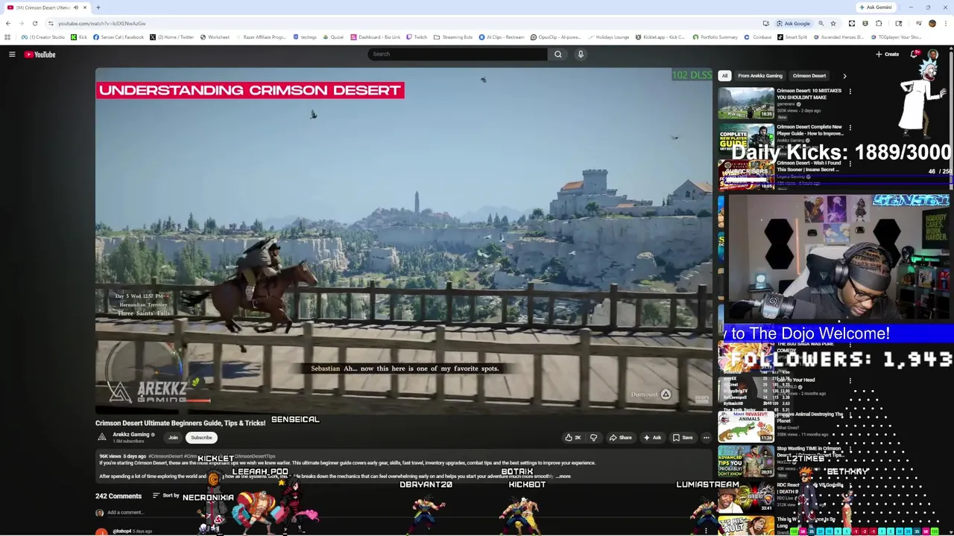954x536 pixels.
Task: Share the video
Action: 620,438
